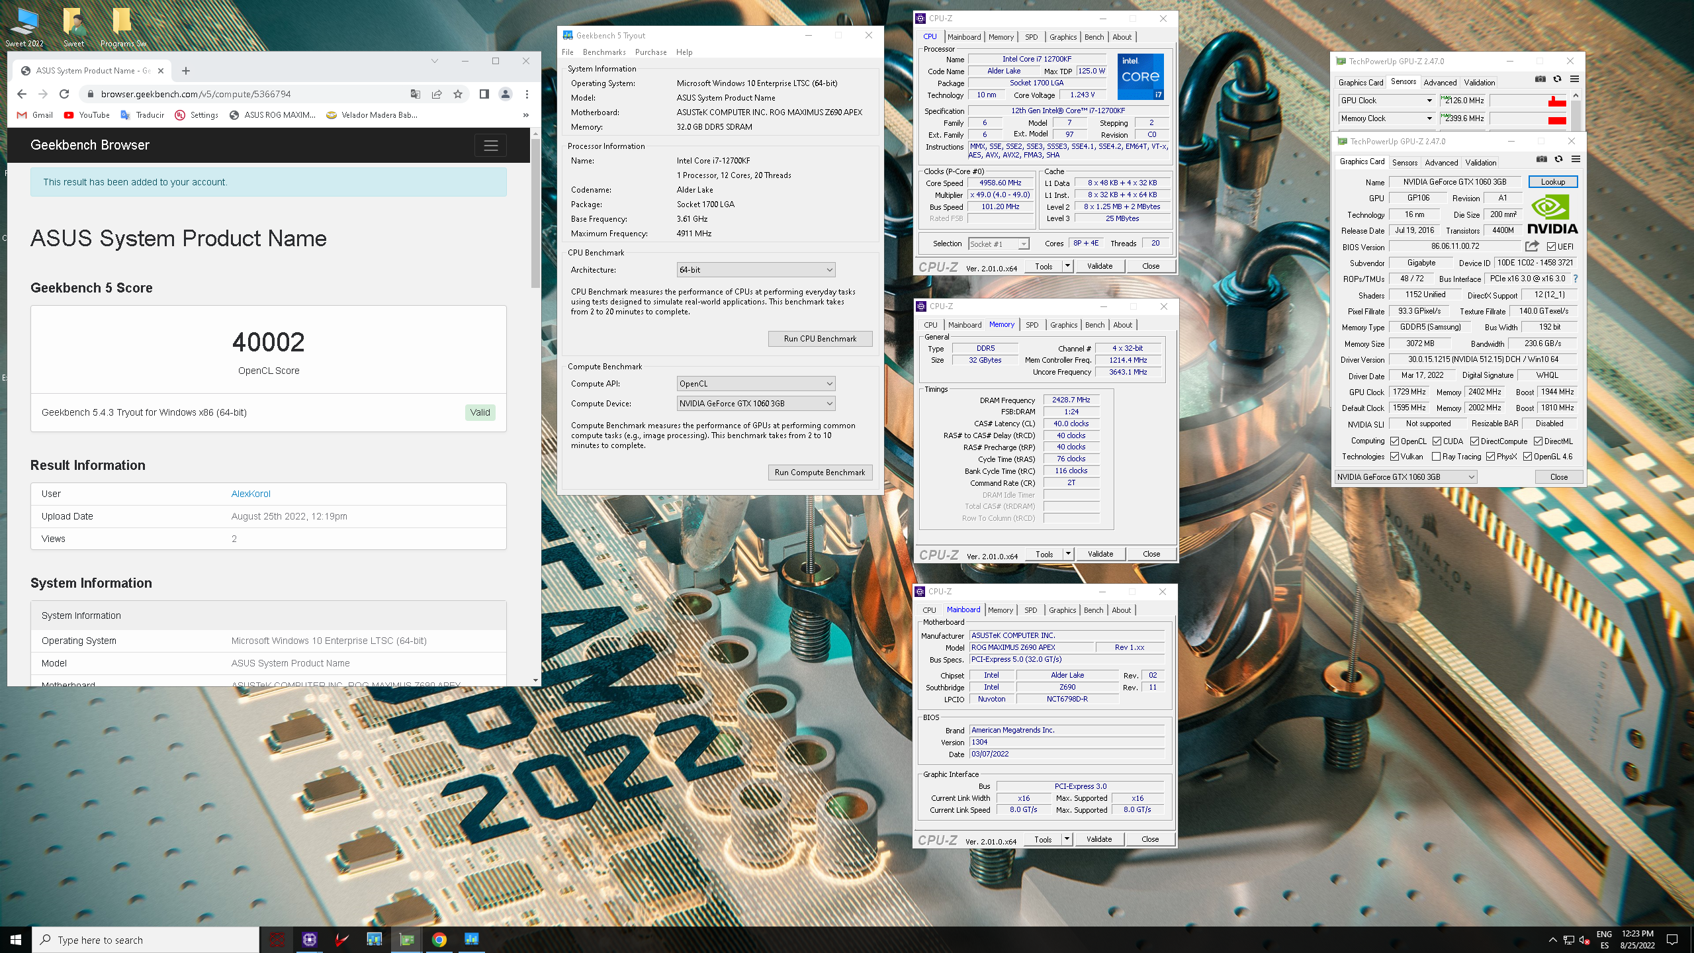The image size is (1694, 953).
Task: Toggle the Ray Tracing checkbox
Action: [1437, 457]
